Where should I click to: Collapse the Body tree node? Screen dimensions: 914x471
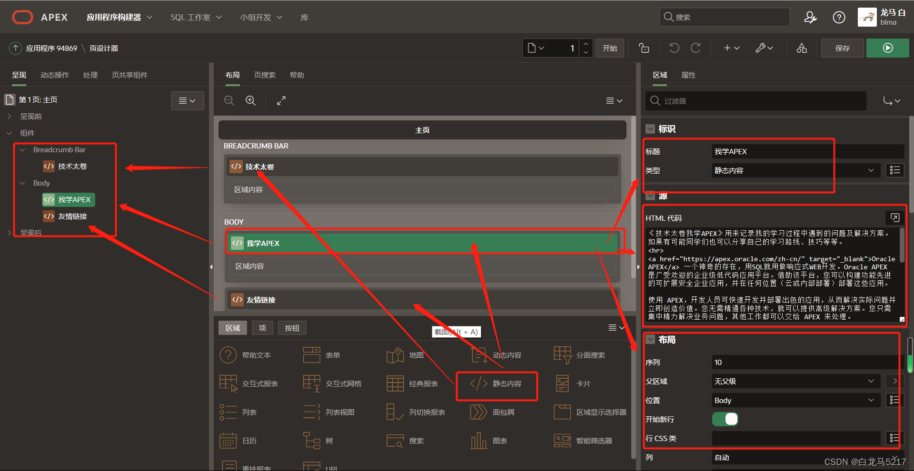coord(22,183)
